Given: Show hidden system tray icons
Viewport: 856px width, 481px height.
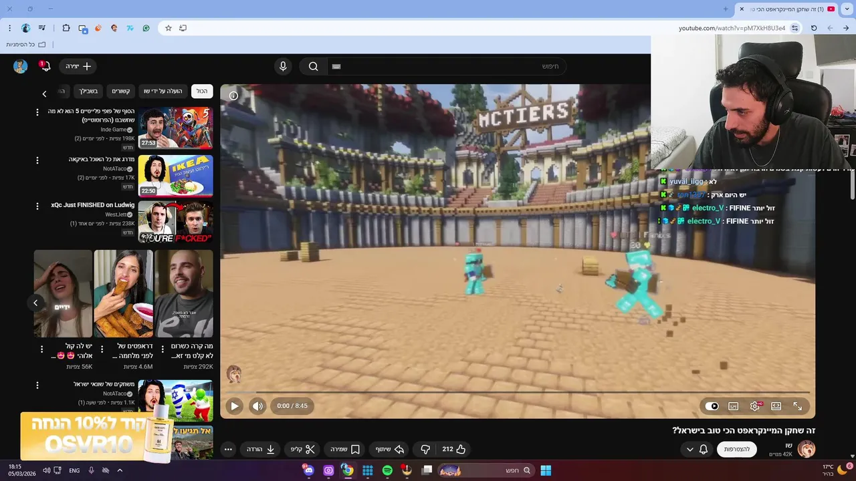Looking at the screenshot, I should 120,470.
